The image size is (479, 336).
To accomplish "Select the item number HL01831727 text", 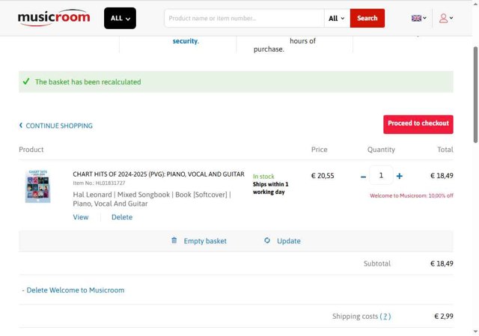I will point(110,183).
